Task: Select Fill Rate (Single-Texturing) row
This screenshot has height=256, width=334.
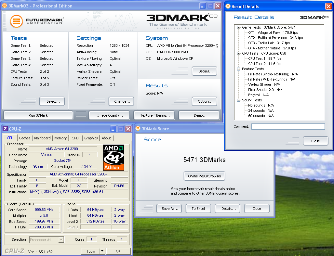Action: [x=273, y=74]
